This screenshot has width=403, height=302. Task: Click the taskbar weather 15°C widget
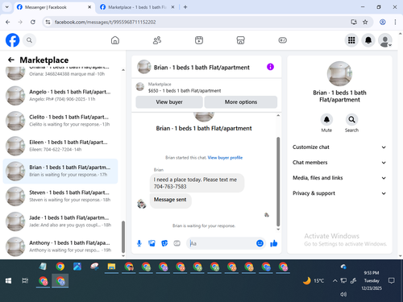(x=314, y=281)
